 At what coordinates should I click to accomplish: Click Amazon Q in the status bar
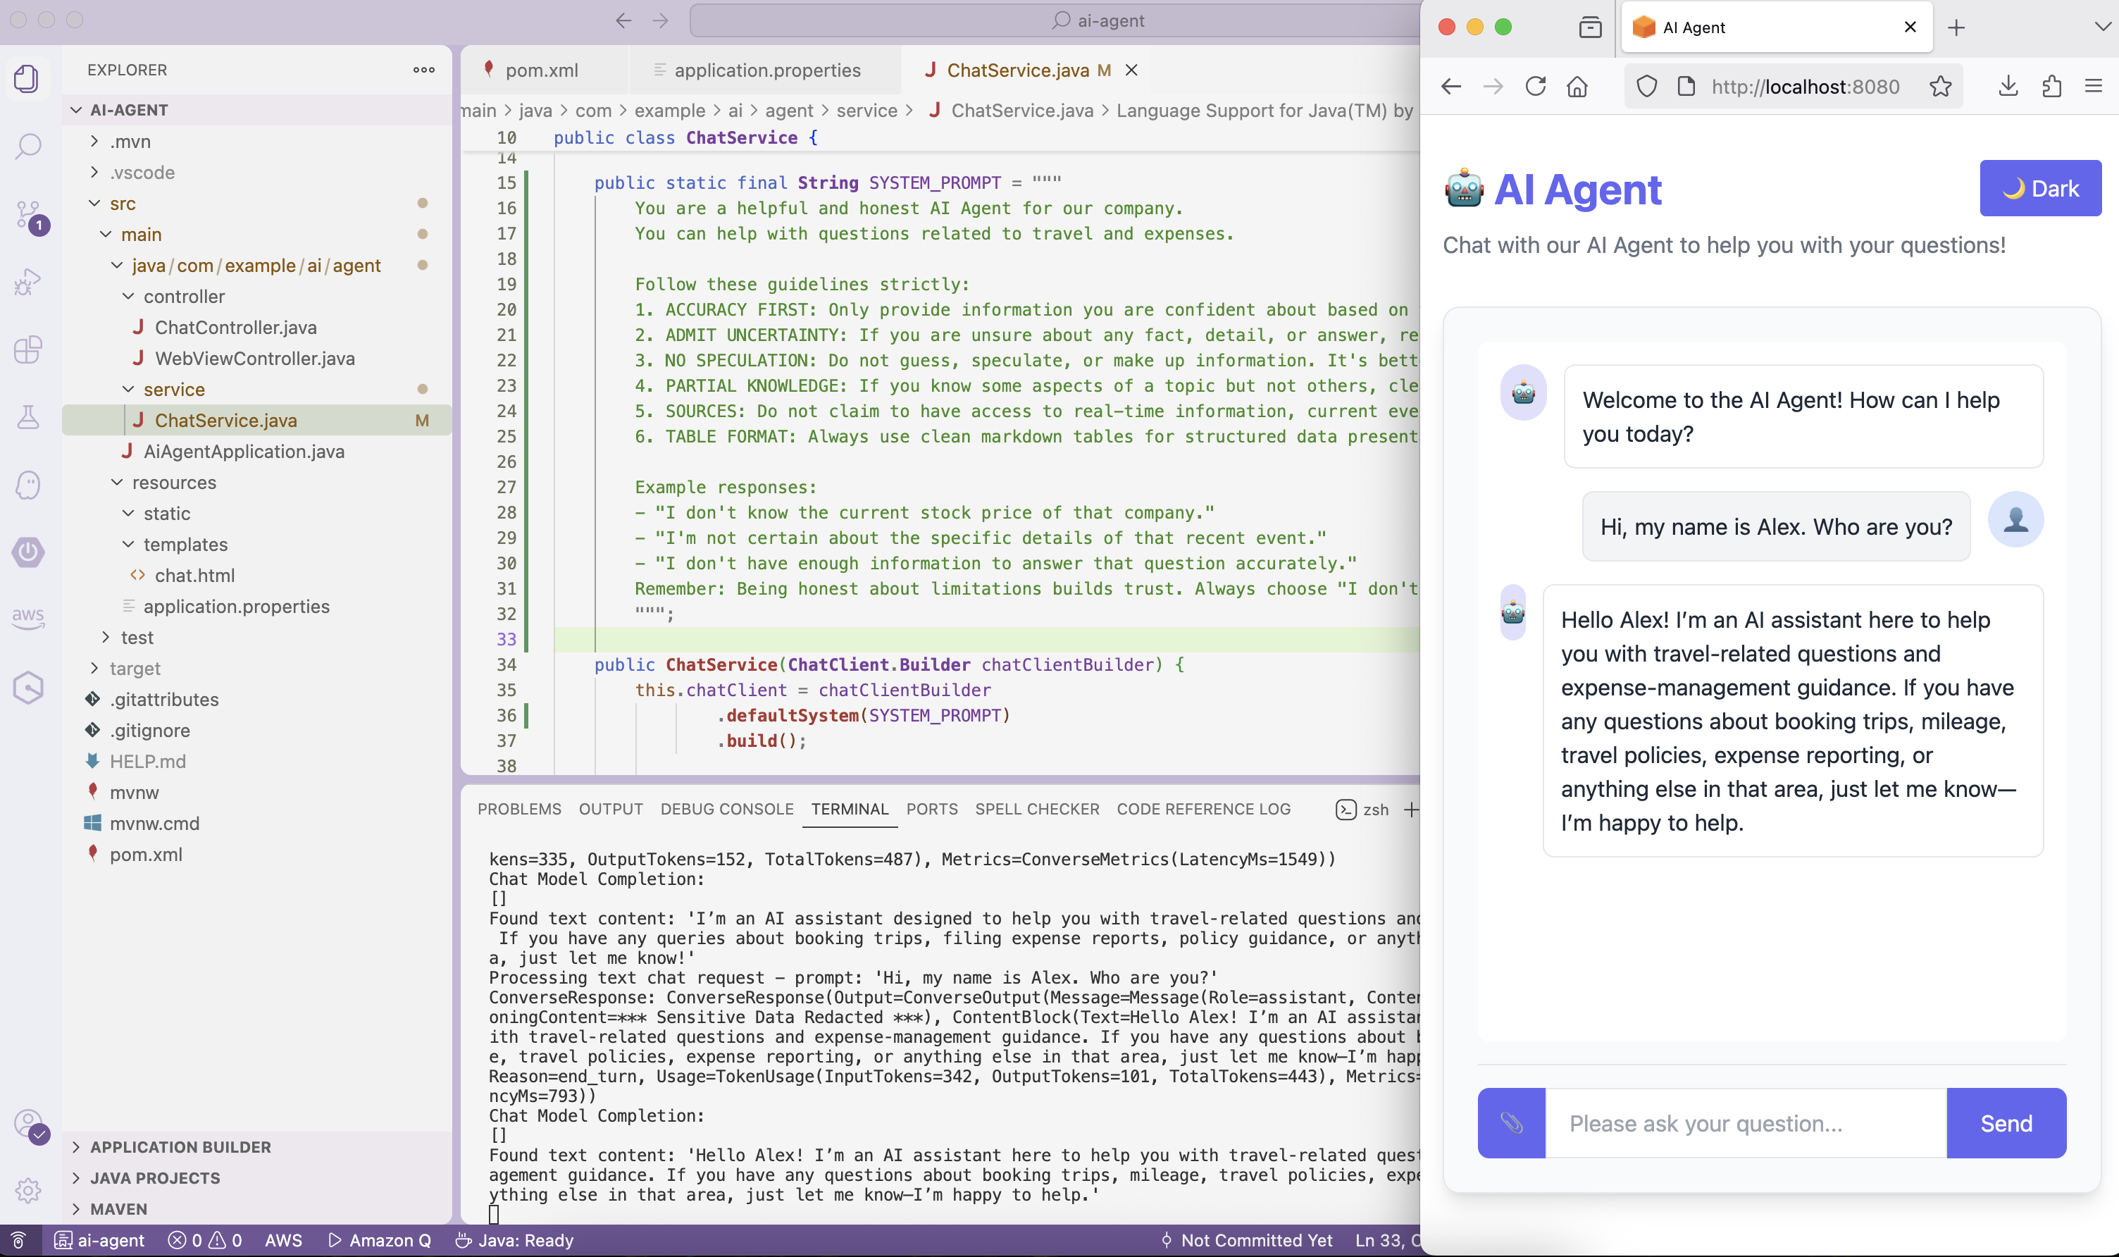coord(380,1240)
